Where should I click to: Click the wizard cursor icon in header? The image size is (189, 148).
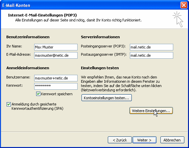pyautogui.click(x=178, y=19)
